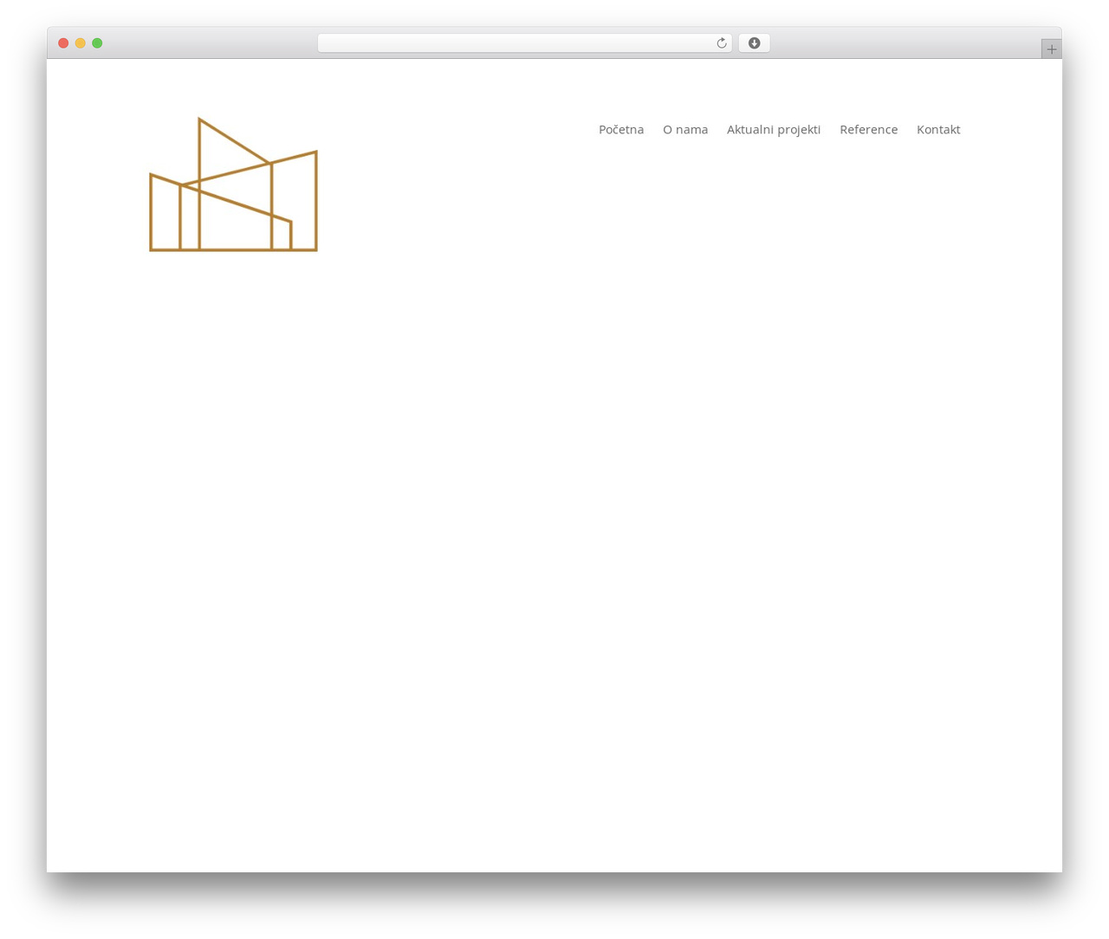Open the Kontakt page link

tap(938, 129)
